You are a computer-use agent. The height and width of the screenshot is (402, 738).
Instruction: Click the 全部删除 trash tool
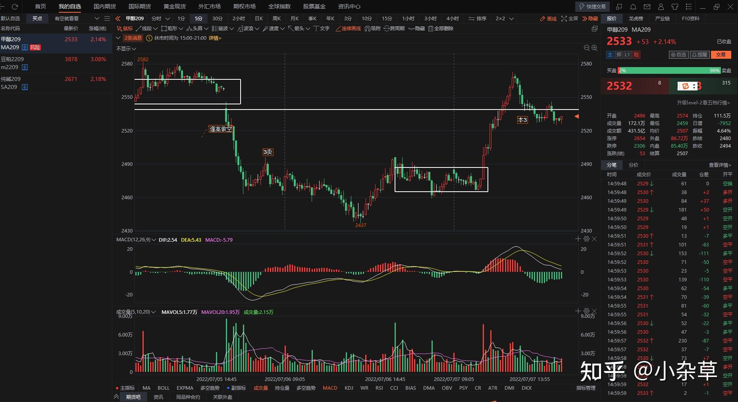coord(441,29)
